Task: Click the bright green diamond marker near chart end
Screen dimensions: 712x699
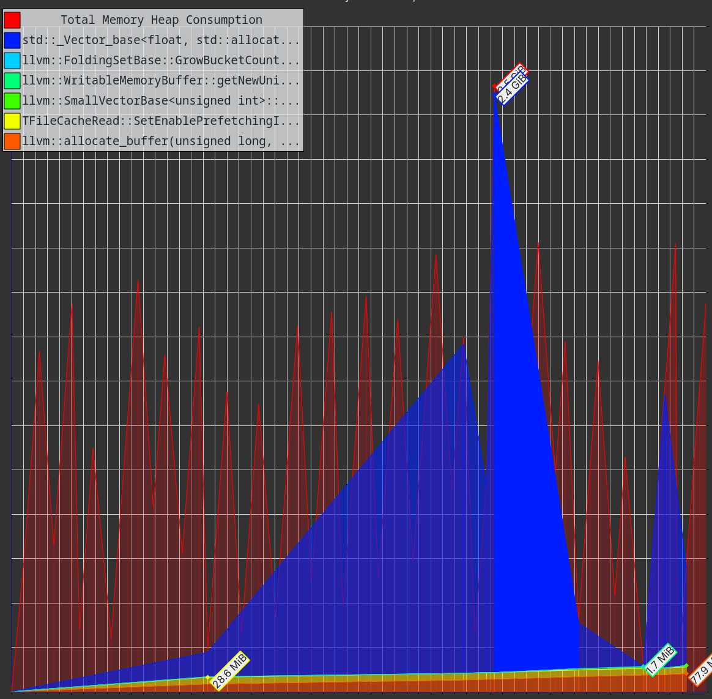Action: click(686, 665)
